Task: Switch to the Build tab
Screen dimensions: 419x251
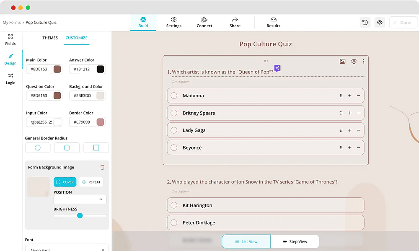Action: tap(143, 23)
